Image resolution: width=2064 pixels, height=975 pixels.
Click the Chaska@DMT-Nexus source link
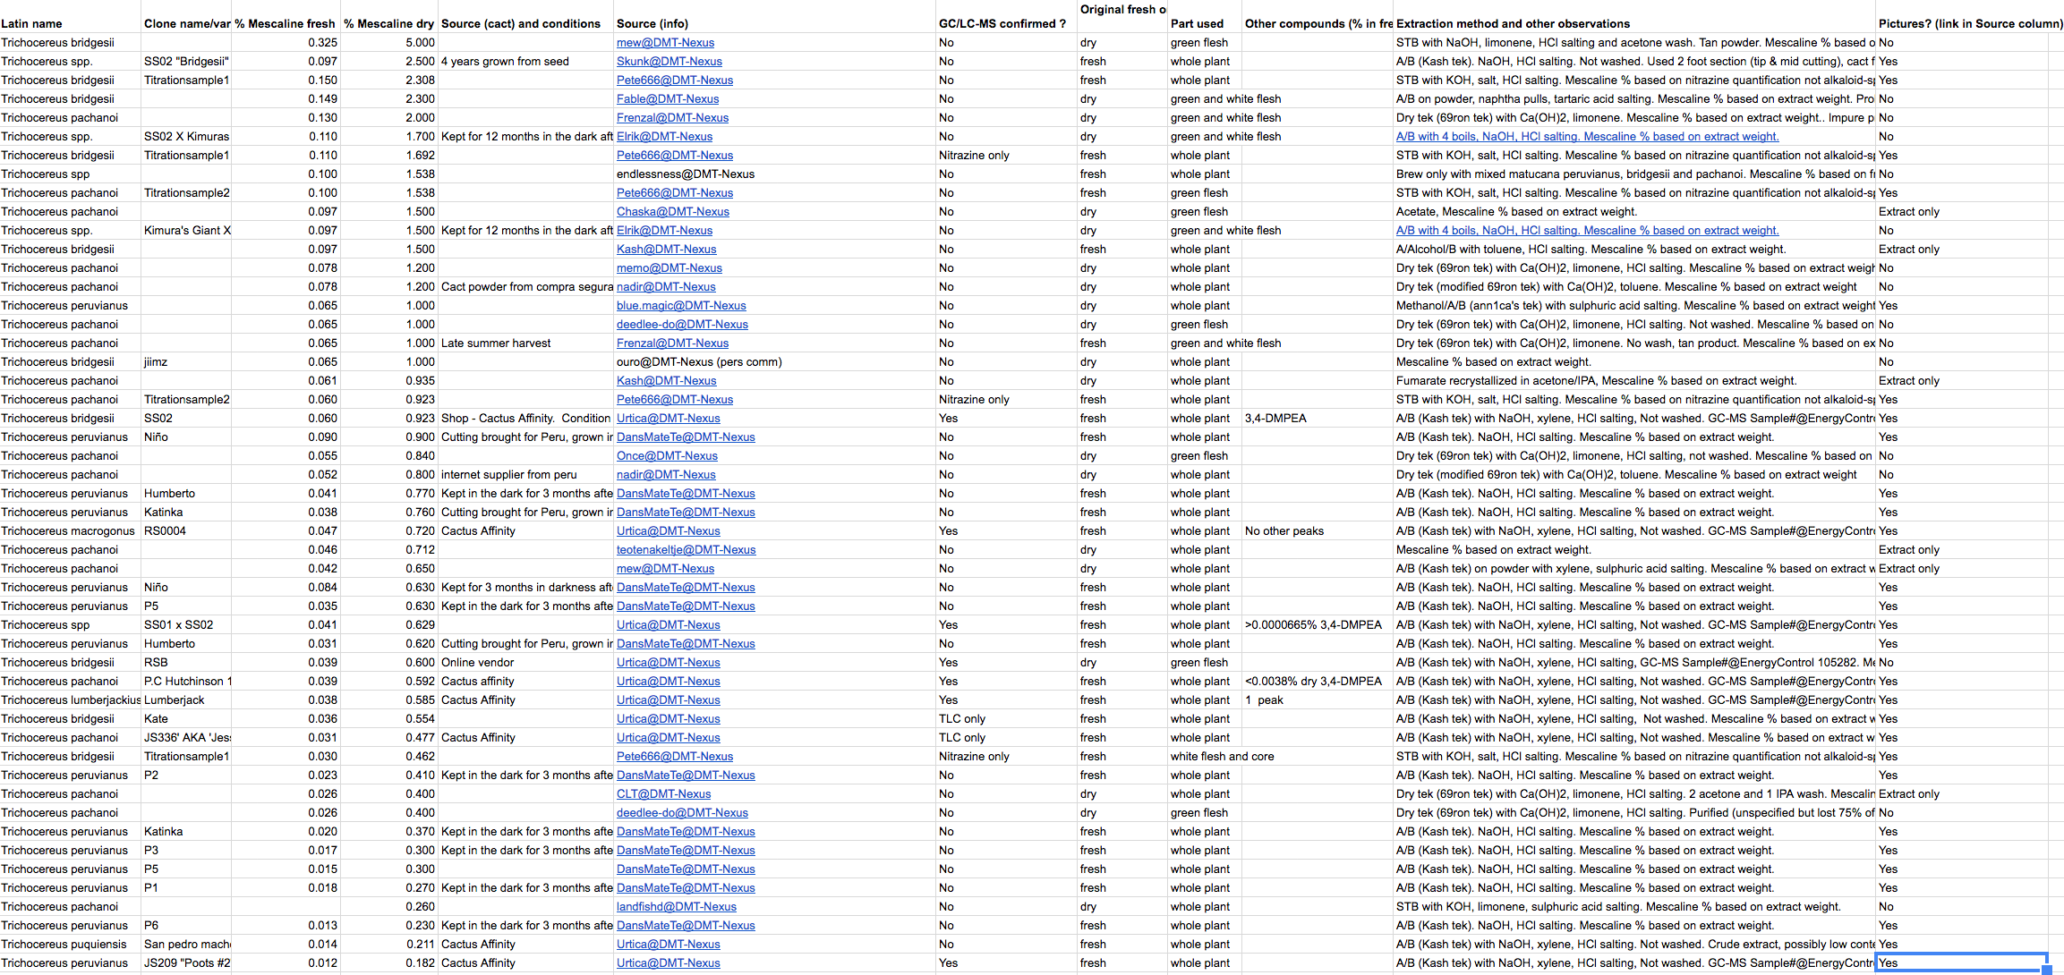673,211
